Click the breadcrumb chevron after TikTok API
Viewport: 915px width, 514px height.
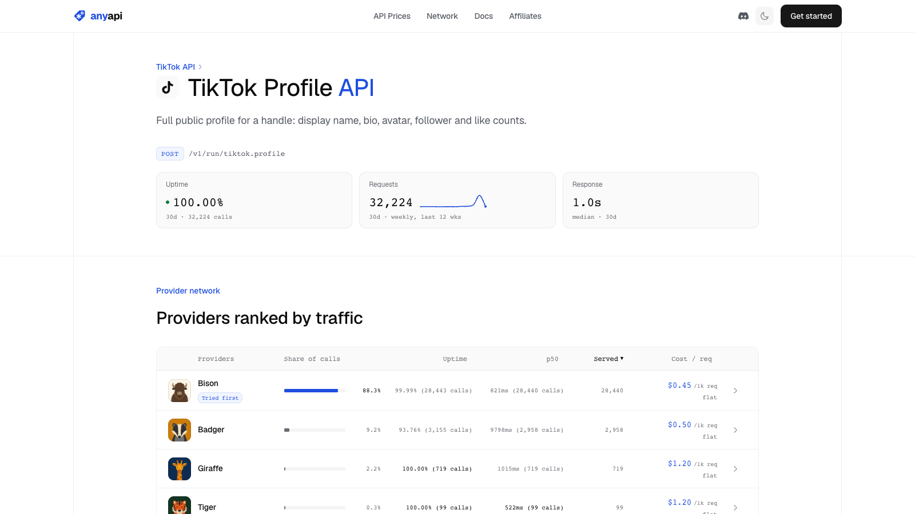200,67
